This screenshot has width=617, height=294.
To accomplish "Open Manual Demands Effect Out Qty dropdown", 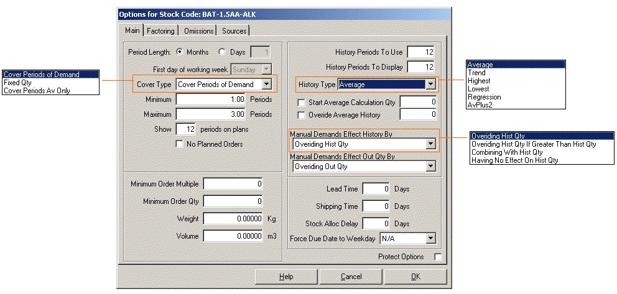I will 430,167.
